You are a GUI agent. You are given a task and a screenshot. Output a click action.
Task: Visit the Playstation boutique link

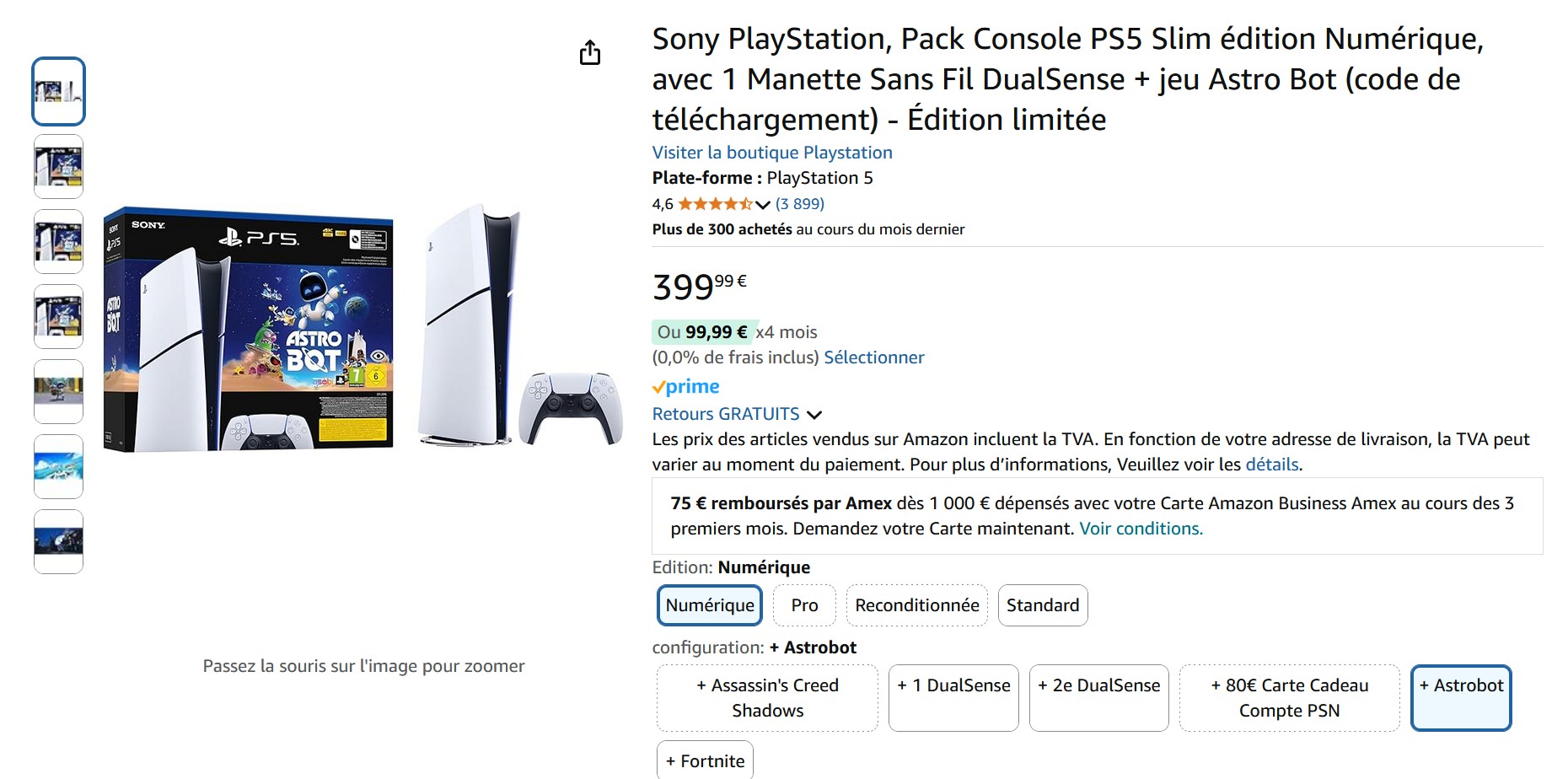pos(771,153)
